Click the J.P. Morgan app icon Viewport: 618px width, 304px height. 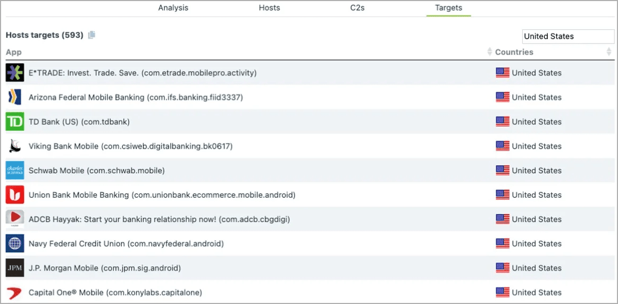tap(15, 268)
